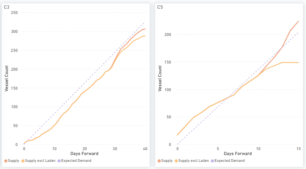Screen dimensions: 306x169
Task: Select the C5 chart title
Action: tap(160, 7)
